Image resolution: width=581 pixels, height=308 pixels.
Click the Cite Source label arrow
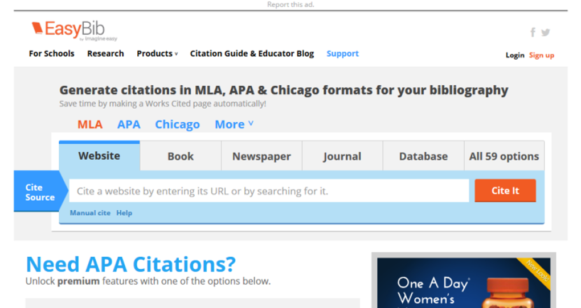pyautogui.click(x=40, y=192)
